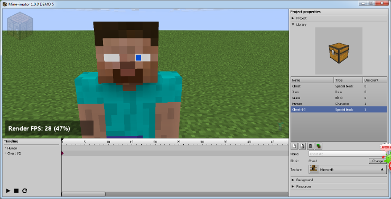Click frame 35 on the timeline ruler

226,142
